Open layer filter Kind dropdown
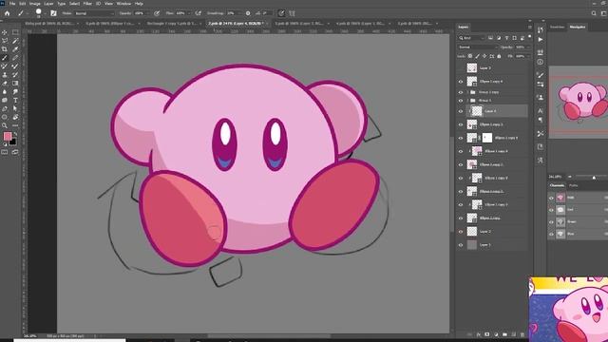Viewport: 608px width, 342px height. pos(471,38)
